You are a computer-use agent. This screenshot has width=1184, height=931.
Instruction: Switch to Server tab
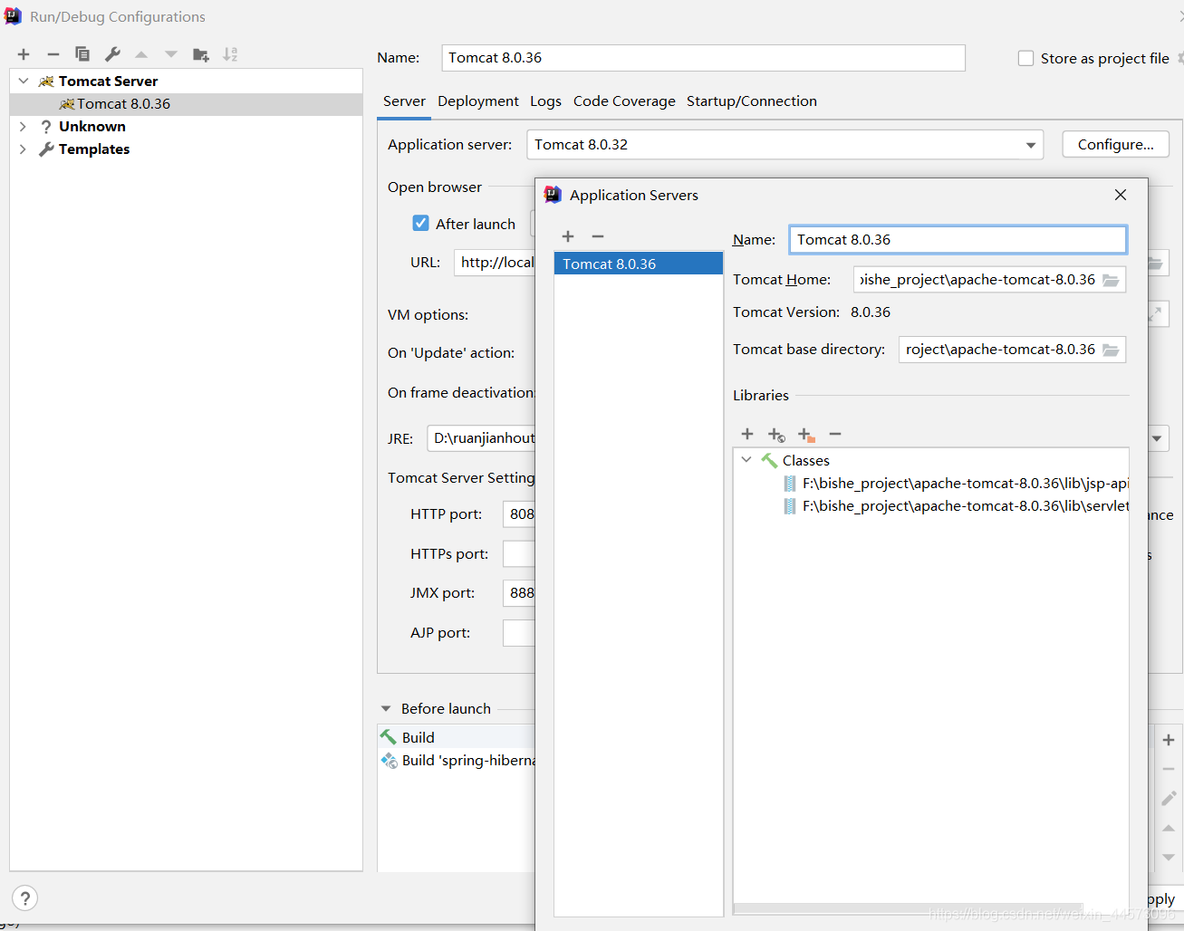click(404, 101)
